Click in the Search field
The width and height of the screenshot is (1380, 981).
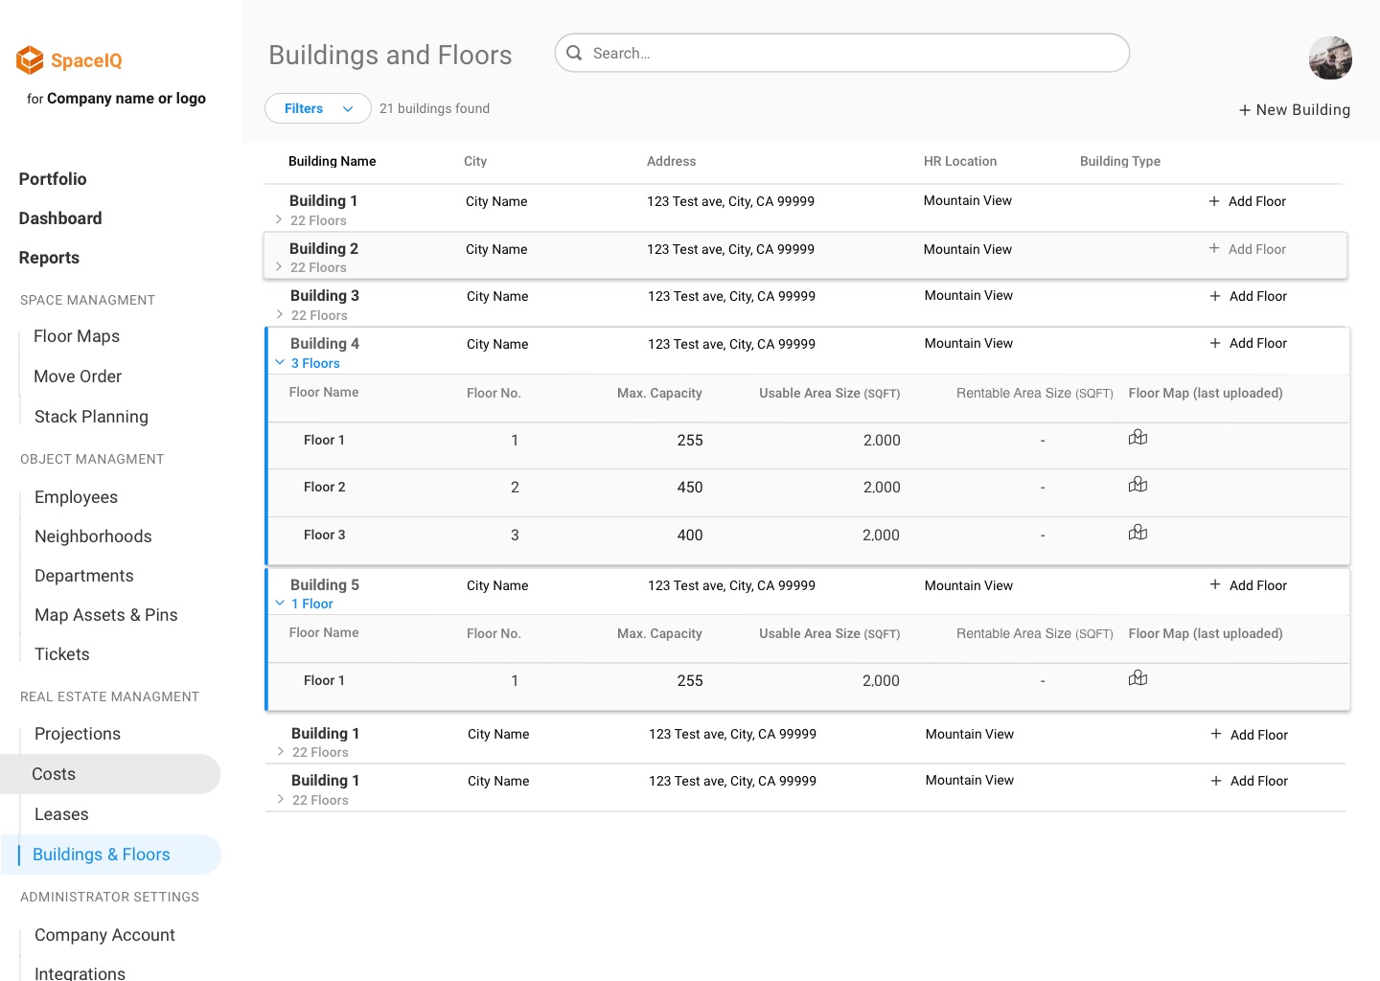[842, 53]
